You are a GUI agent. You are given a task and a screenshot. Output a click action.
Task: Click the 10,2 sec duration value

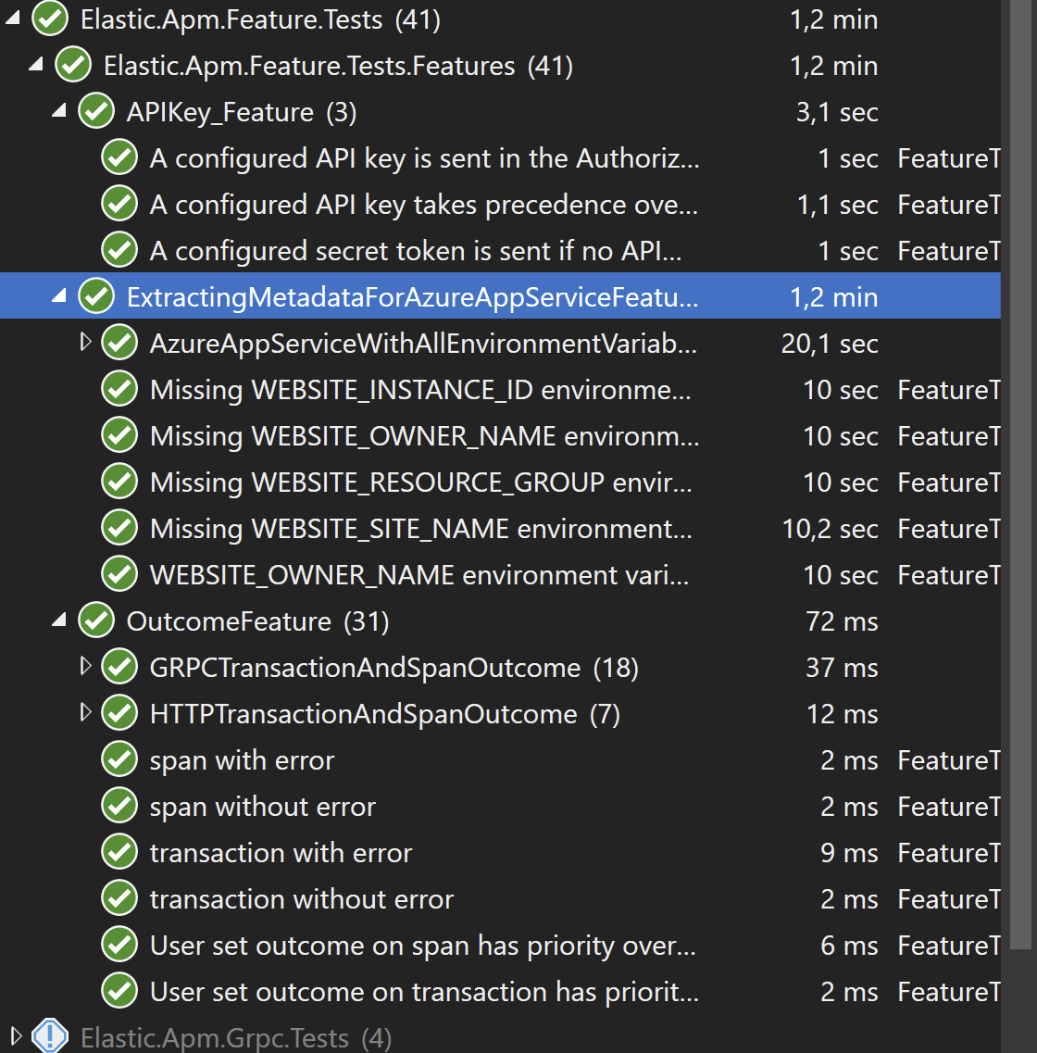[x=830, y=529]
